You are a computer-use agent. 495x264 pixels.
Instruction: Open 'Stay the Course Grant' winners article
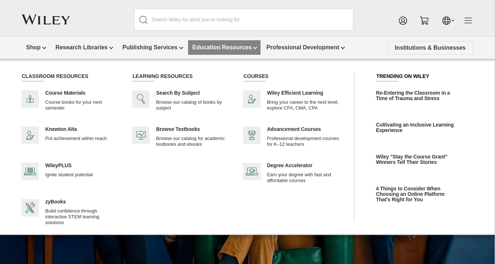click(x=412, y=160)
